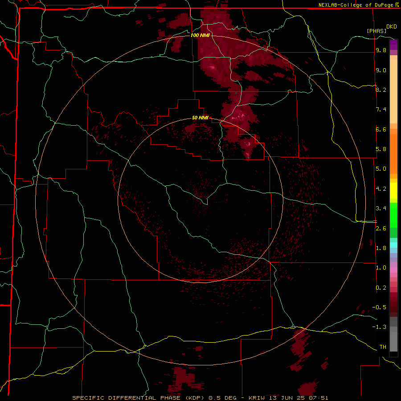The width and height of the screenshot is (401, 401).
Task: Click the [PHAS] legend heading
Action: (x=376, y=31)
